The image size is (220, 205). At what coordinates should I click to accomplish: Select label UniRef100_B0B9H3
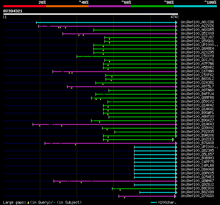197,158
